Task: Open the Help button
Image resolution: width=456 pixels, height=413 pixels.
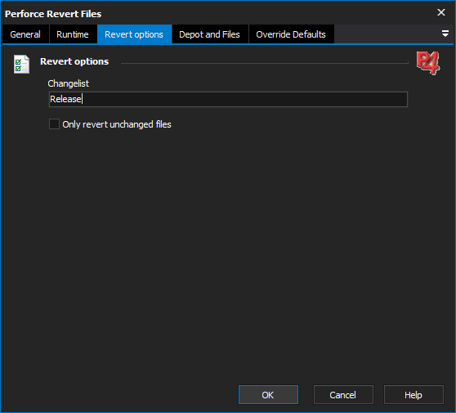Action: pos(414,395)
